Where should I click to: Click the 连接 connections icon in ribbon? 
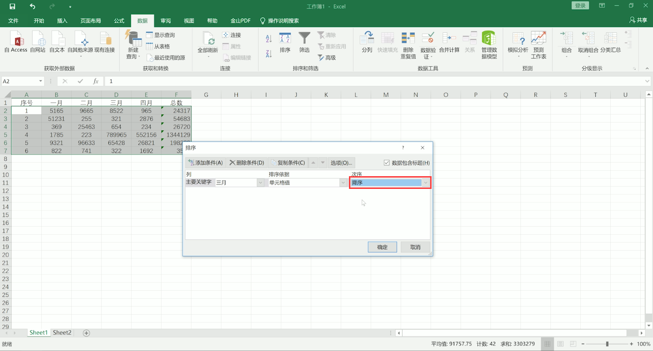(231, 35)
